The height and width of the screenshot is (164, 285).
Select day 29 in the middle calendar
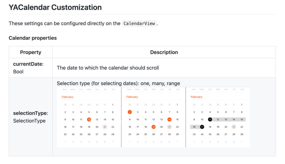click(177, 134)
